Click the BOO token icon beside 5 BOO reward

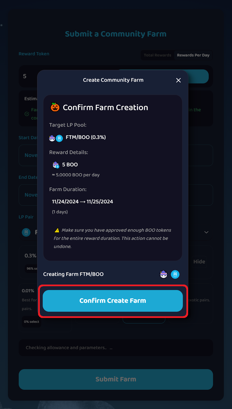pos(55,164)
